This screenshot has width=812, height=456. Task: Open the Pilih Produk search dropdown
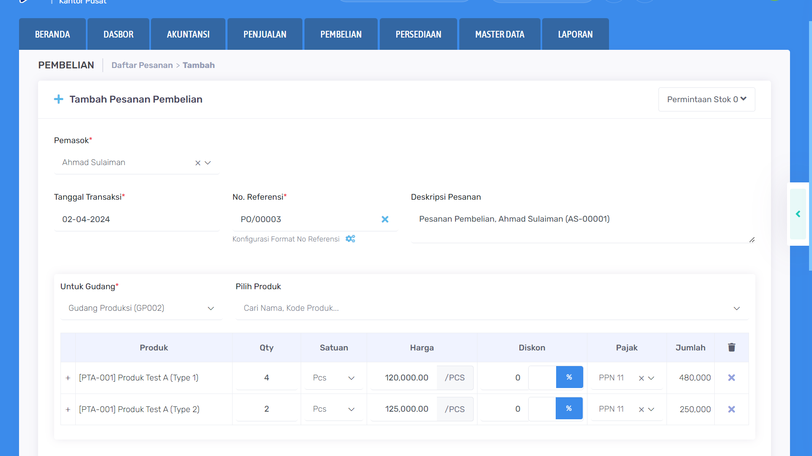492,308
